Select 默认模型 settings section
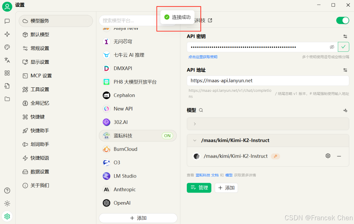This screenshot has width=354, height=224. [x=56, y=35]
